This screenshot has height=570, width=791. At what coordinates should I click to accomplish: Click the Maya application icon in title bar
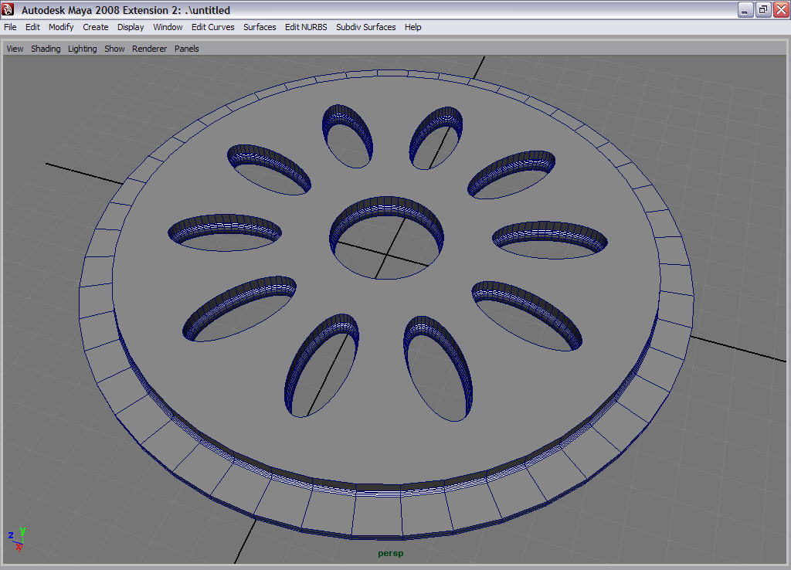(x=8, y=9)
